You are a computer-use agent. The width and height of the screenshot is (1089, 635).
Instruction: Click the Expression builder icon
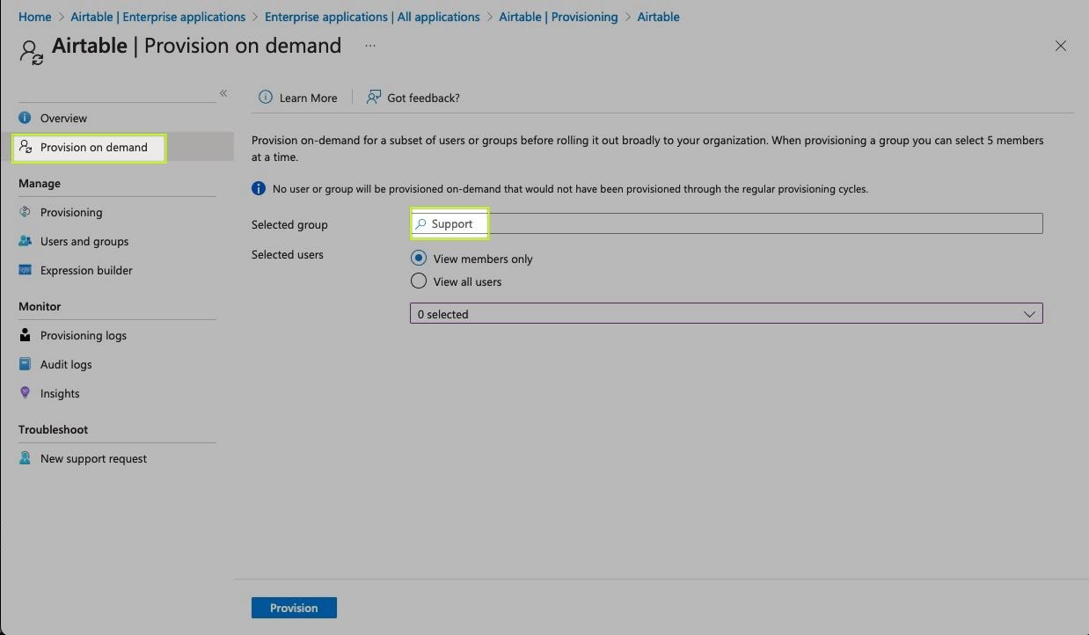click(25, 270)
